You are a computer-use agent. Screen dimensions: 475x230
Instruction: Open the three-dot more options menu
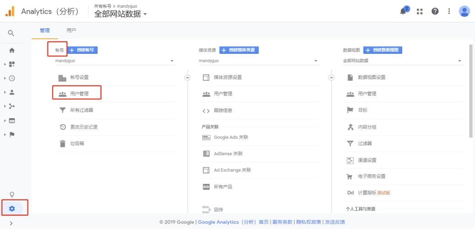pos(449,11)
